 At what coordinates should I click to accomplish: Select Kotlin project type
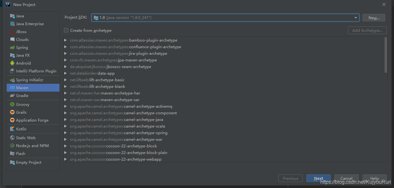[x=33, y=129]
